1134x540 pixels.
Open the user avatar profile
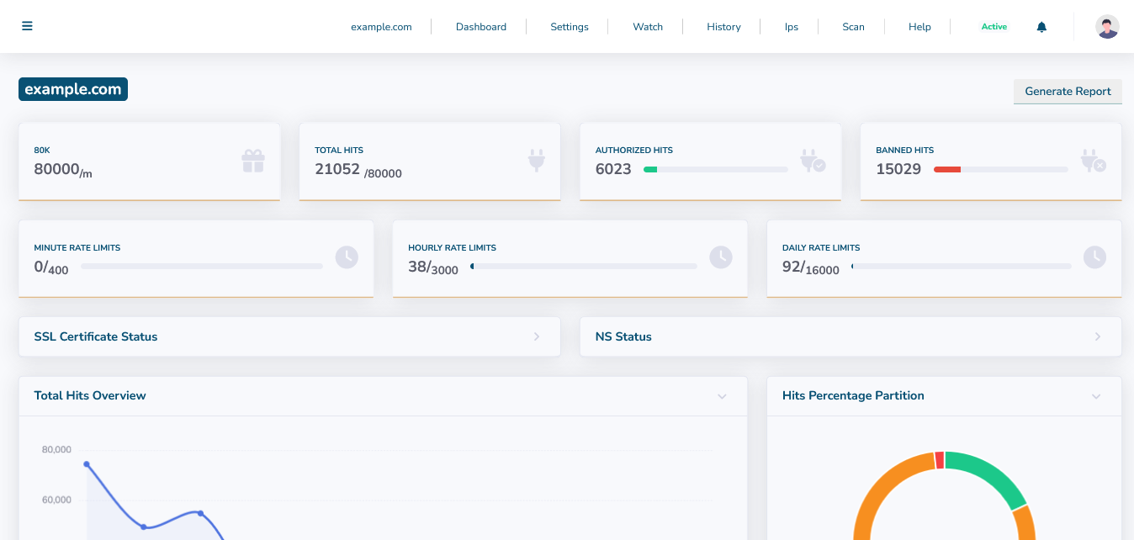(x=1107, y=27)
